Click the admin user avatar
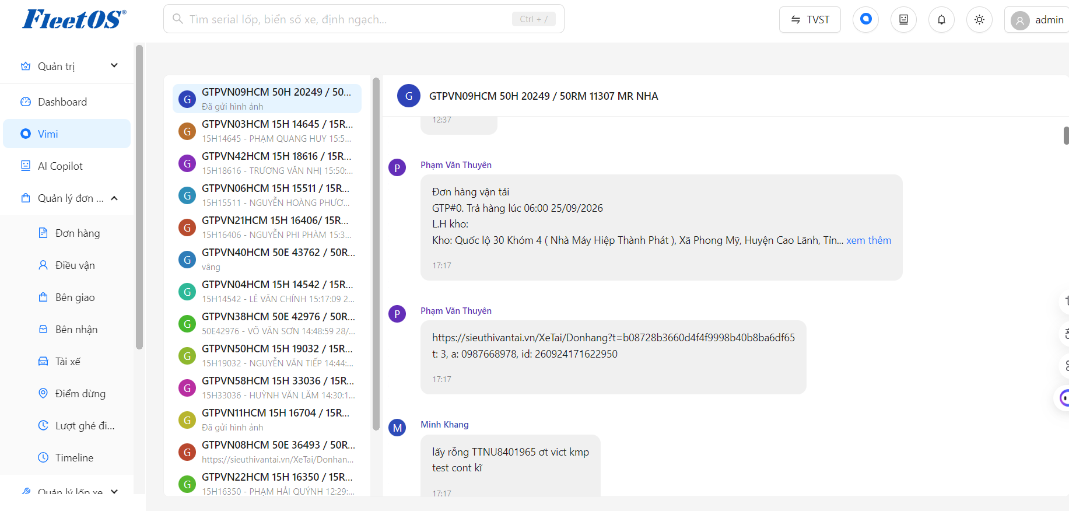This screenshot has width=1069, height=511. pyautogui.click(x=1020, y=20)
